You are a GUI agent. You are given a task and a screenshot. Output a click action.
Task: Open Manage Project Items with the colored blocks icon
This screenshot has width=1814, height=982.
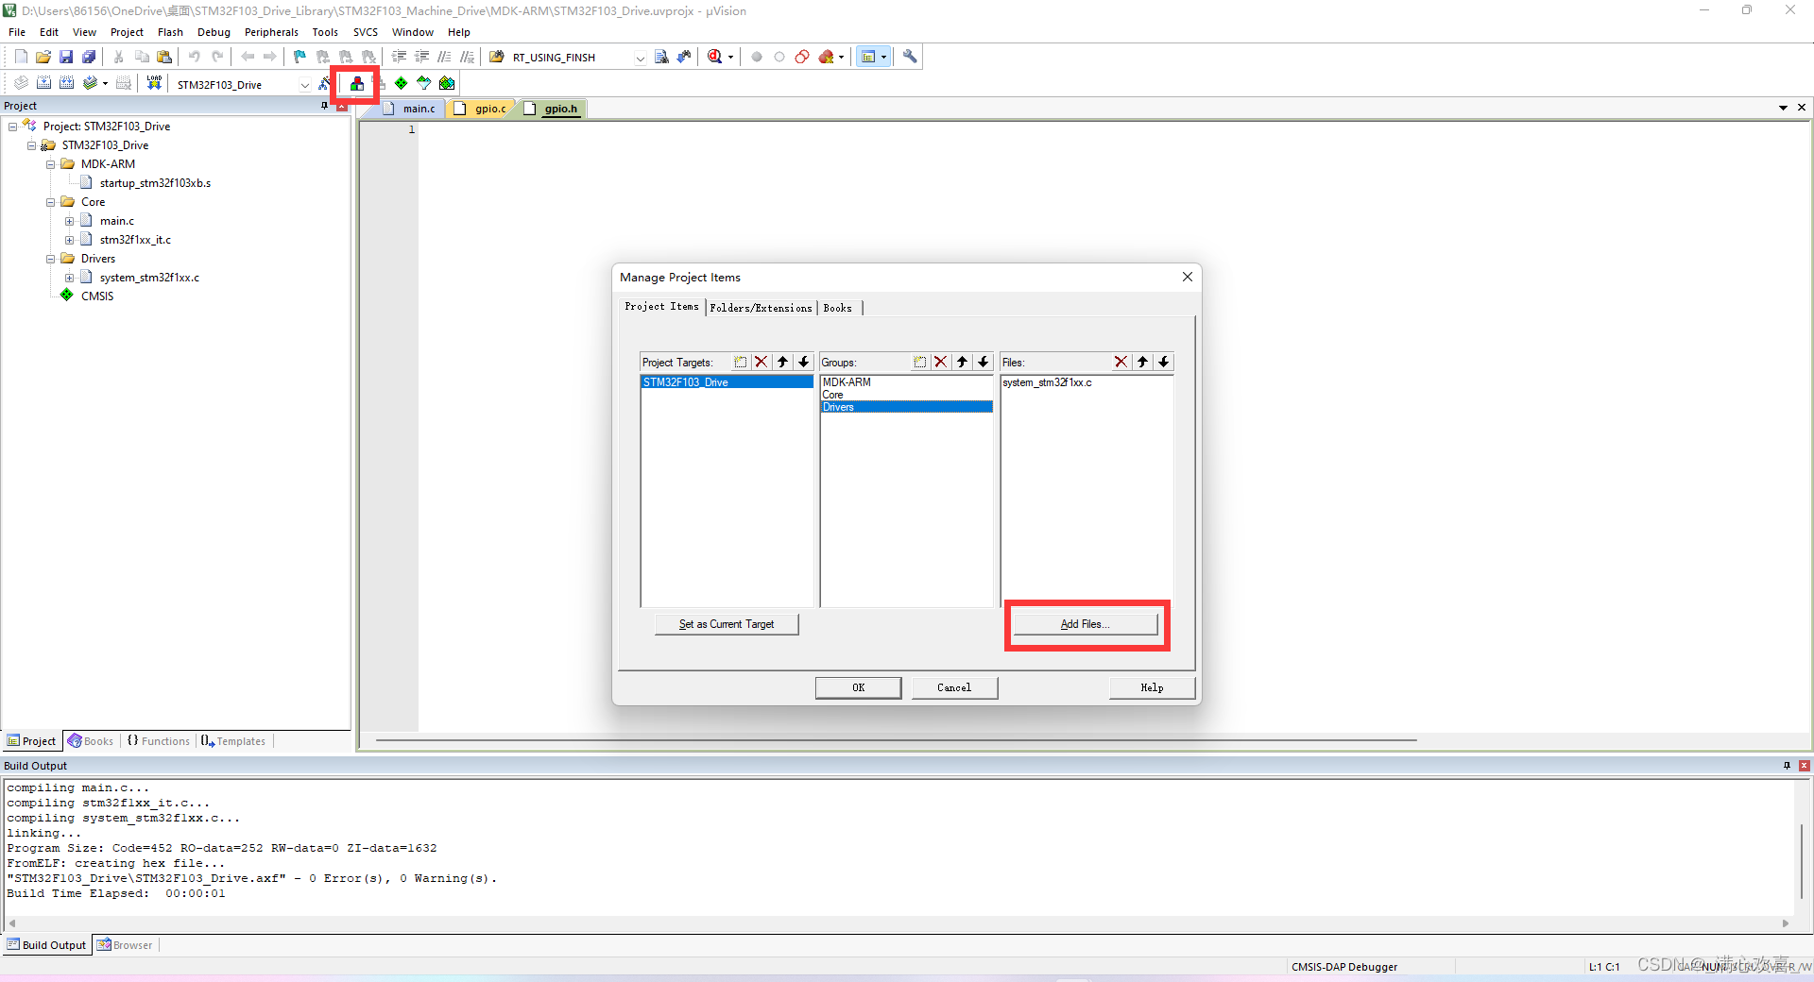tap(356, 84)
